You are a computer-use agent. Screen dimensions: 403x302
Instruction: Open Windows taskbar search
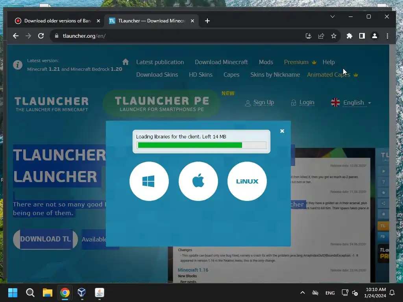(x=30, y=293)
